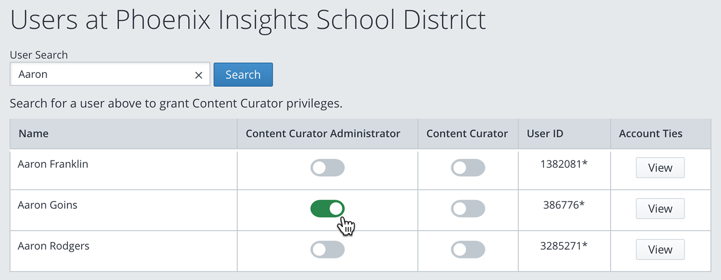
Task: Select the Account Ties column header
Action: pos(651,134)
